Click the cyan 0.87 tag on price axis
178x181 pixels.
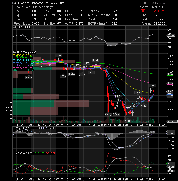tap(170, 97)
